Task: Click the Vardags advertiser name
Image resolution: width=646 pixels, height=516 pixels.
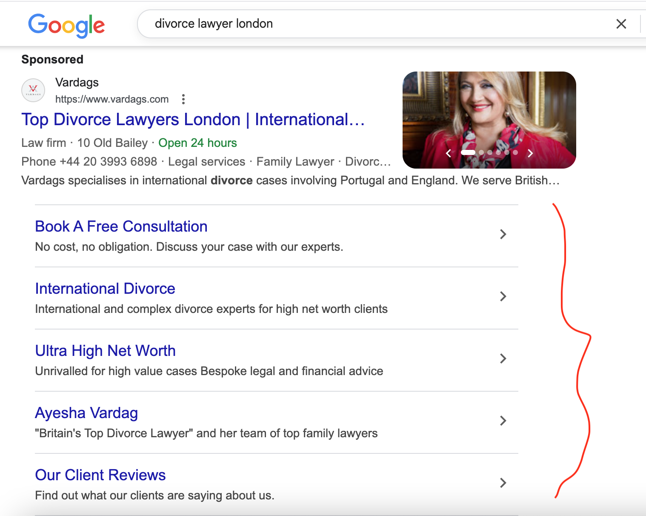Action: [x=77, y=82]
